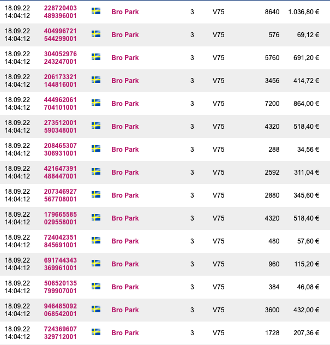Open bet slip 206173321 144816001

tap(60, 81)
